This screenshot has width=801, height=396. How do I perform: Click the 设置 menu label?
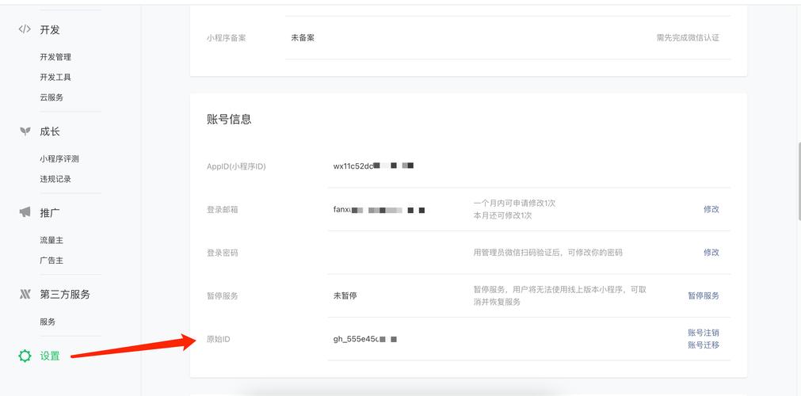coord(50,356)
